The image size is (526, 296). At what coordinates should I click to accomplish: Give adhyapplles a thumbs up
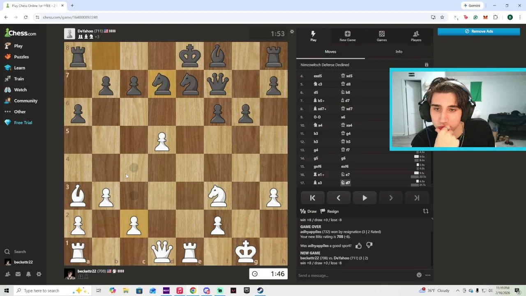click(x=358, y=245)
